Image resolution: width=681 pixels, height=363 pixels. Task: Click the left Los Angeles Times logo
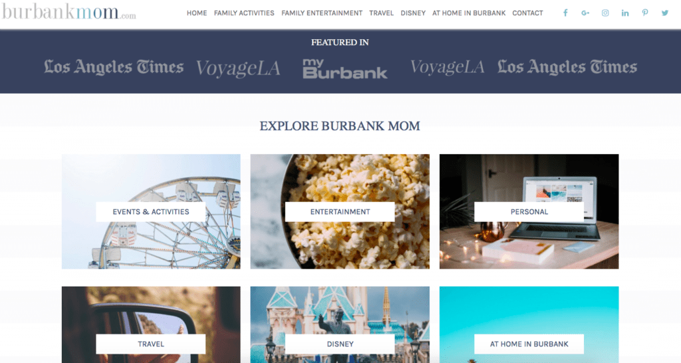114,67
